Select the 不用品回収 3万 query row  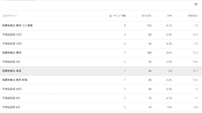click(101, 62)
